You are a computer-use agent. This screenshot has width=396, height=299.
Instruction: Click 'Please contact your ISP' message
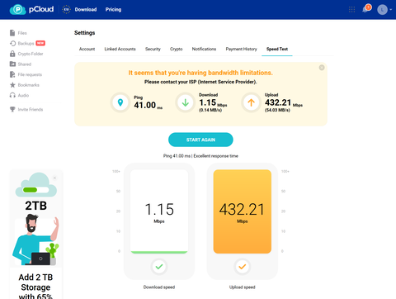(x=200, y=82)
